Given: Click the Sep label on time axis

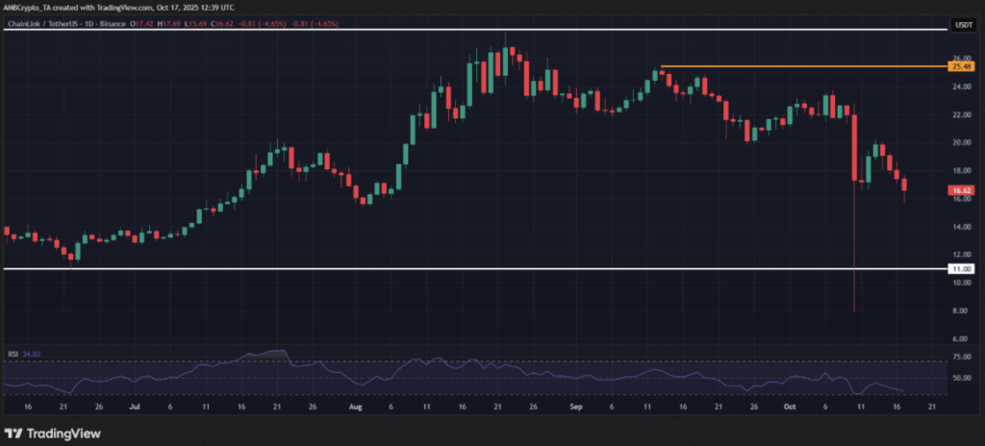Looking at the screenshot, I should (x=575, y=407).
